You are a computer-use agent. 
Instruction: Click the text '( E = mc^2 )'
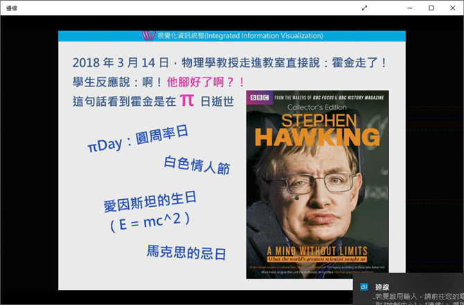(x=150, y=222)
